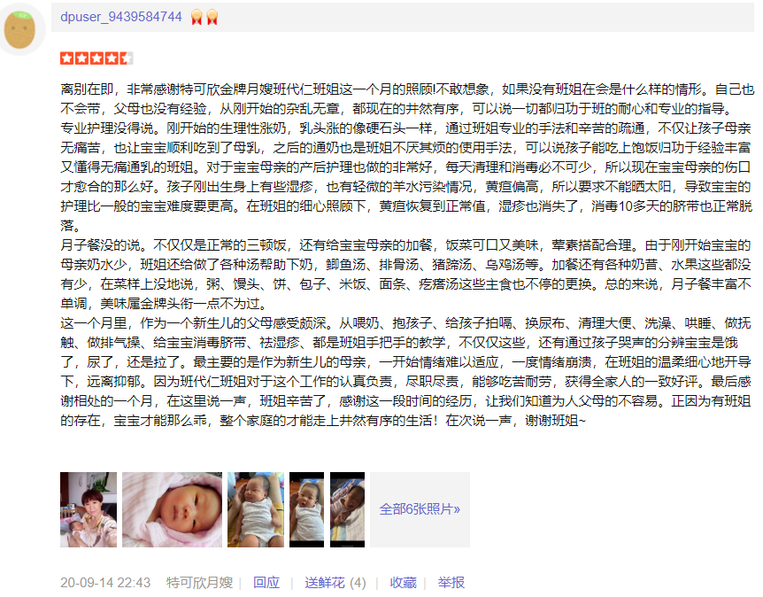This screenshot has width=763, height=597.
Task: Click review timestamp 20-09-14 22:43
Action: point(105,583)
